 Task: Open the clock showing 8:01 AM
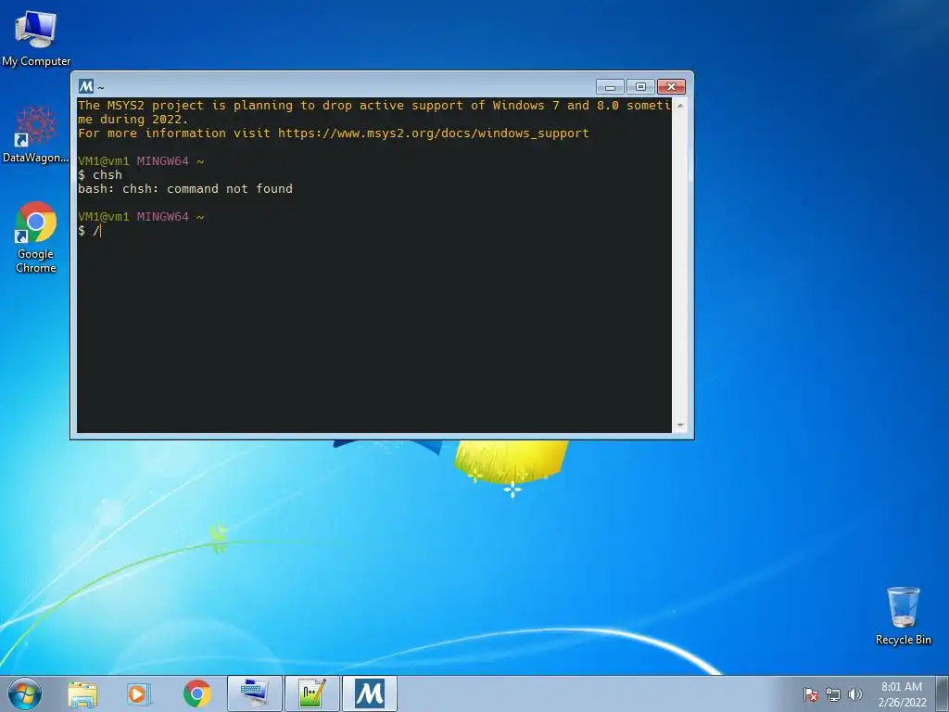902,694
